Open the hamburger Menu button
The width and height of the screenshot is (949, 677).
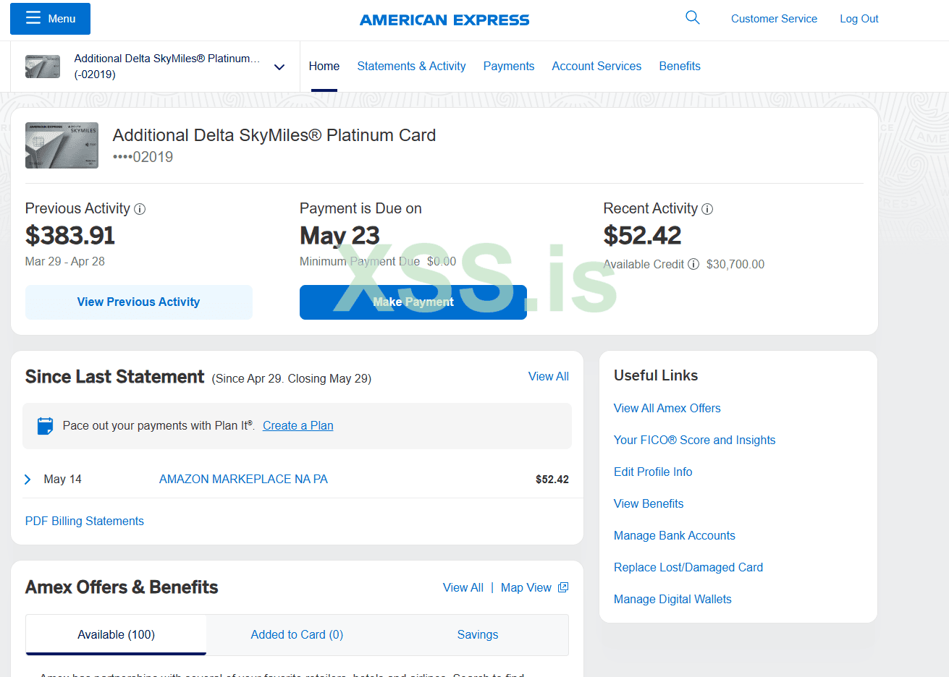pos(50,19)
